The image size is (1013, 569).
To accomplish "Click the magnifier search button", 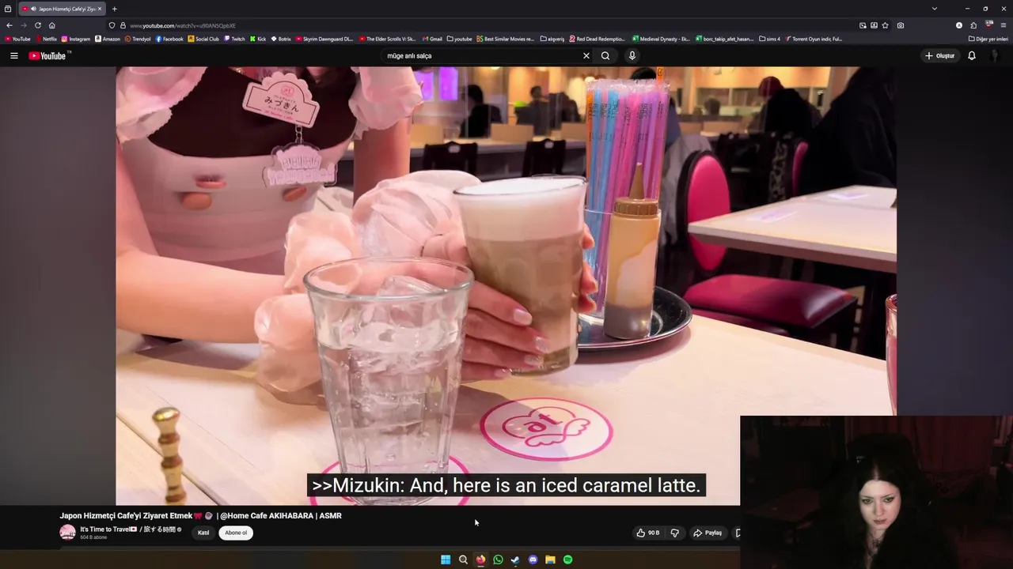I will click(x=605, y=55).
